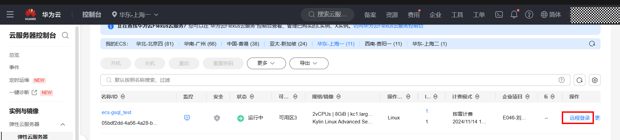Click the security shield icon

point(217,118)
